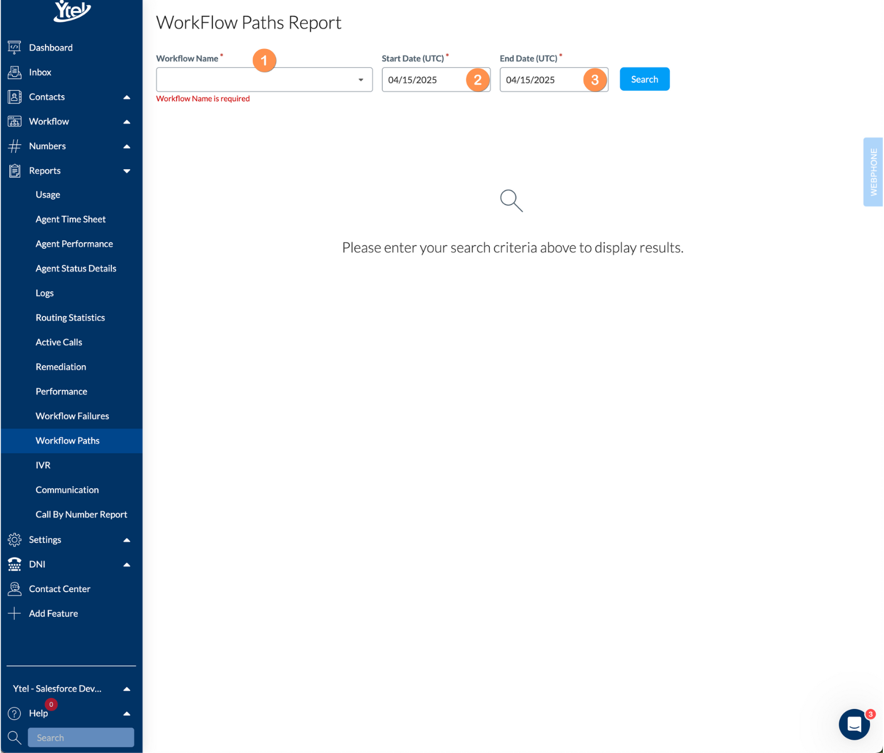The image size is (884, 753).
Task: Click the Help notification badge
Action: [51, 705]
